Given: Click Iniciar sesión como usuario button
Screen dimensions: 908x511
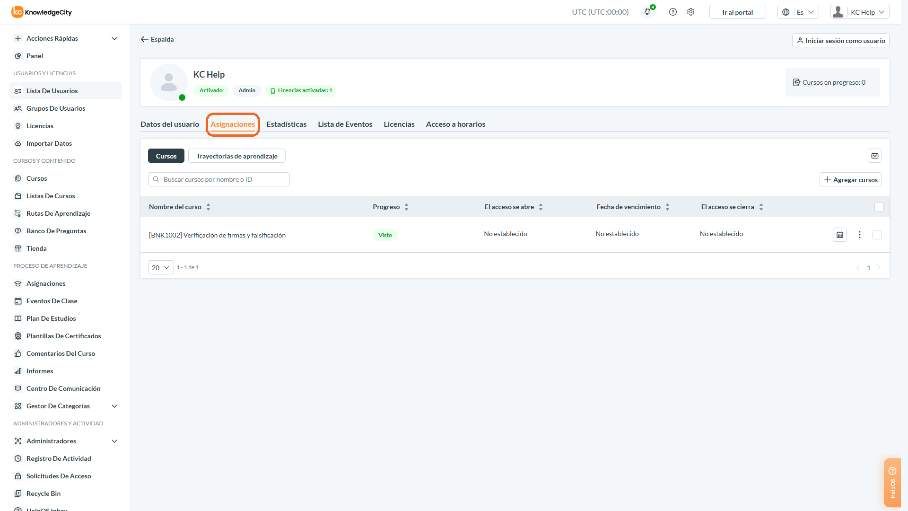Looking at the screenshot, I should (841, 41).
